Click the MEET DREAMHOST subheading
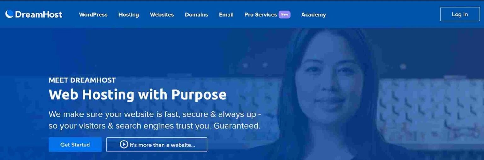Viewport: 484px width, 160px height. click(82, 80)
